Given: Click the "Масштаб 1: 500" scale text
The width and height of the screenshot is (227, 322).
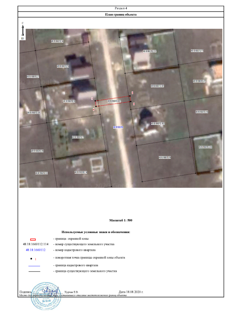Looking at the screenshot, I should click(121, 221).
